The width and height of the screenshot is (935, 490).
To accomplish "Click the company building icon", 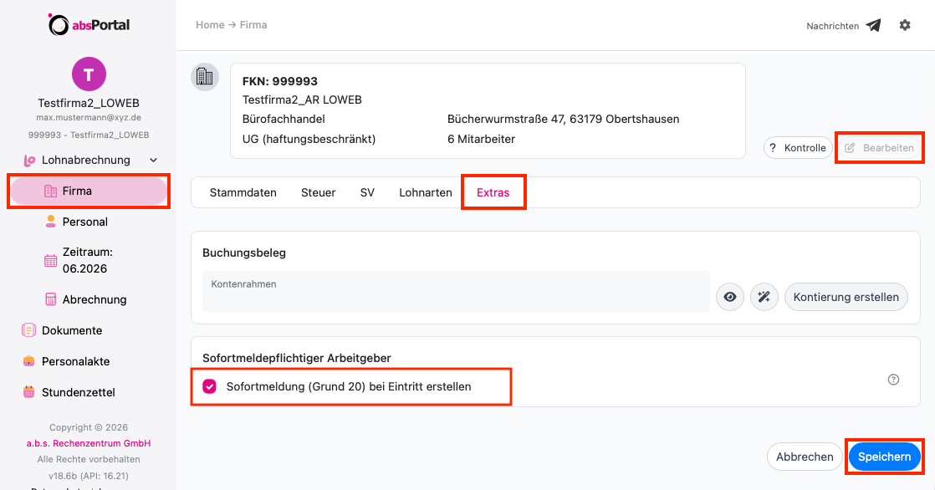I will 205,77.
